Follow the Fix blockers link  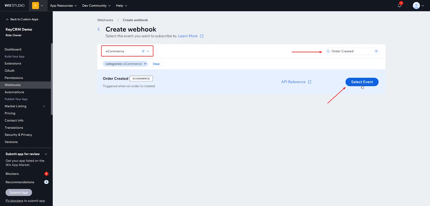tap(15, 201)
